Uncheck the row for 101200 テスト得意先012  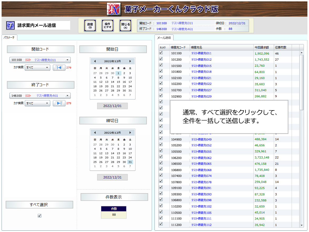[x=161, y=59]
